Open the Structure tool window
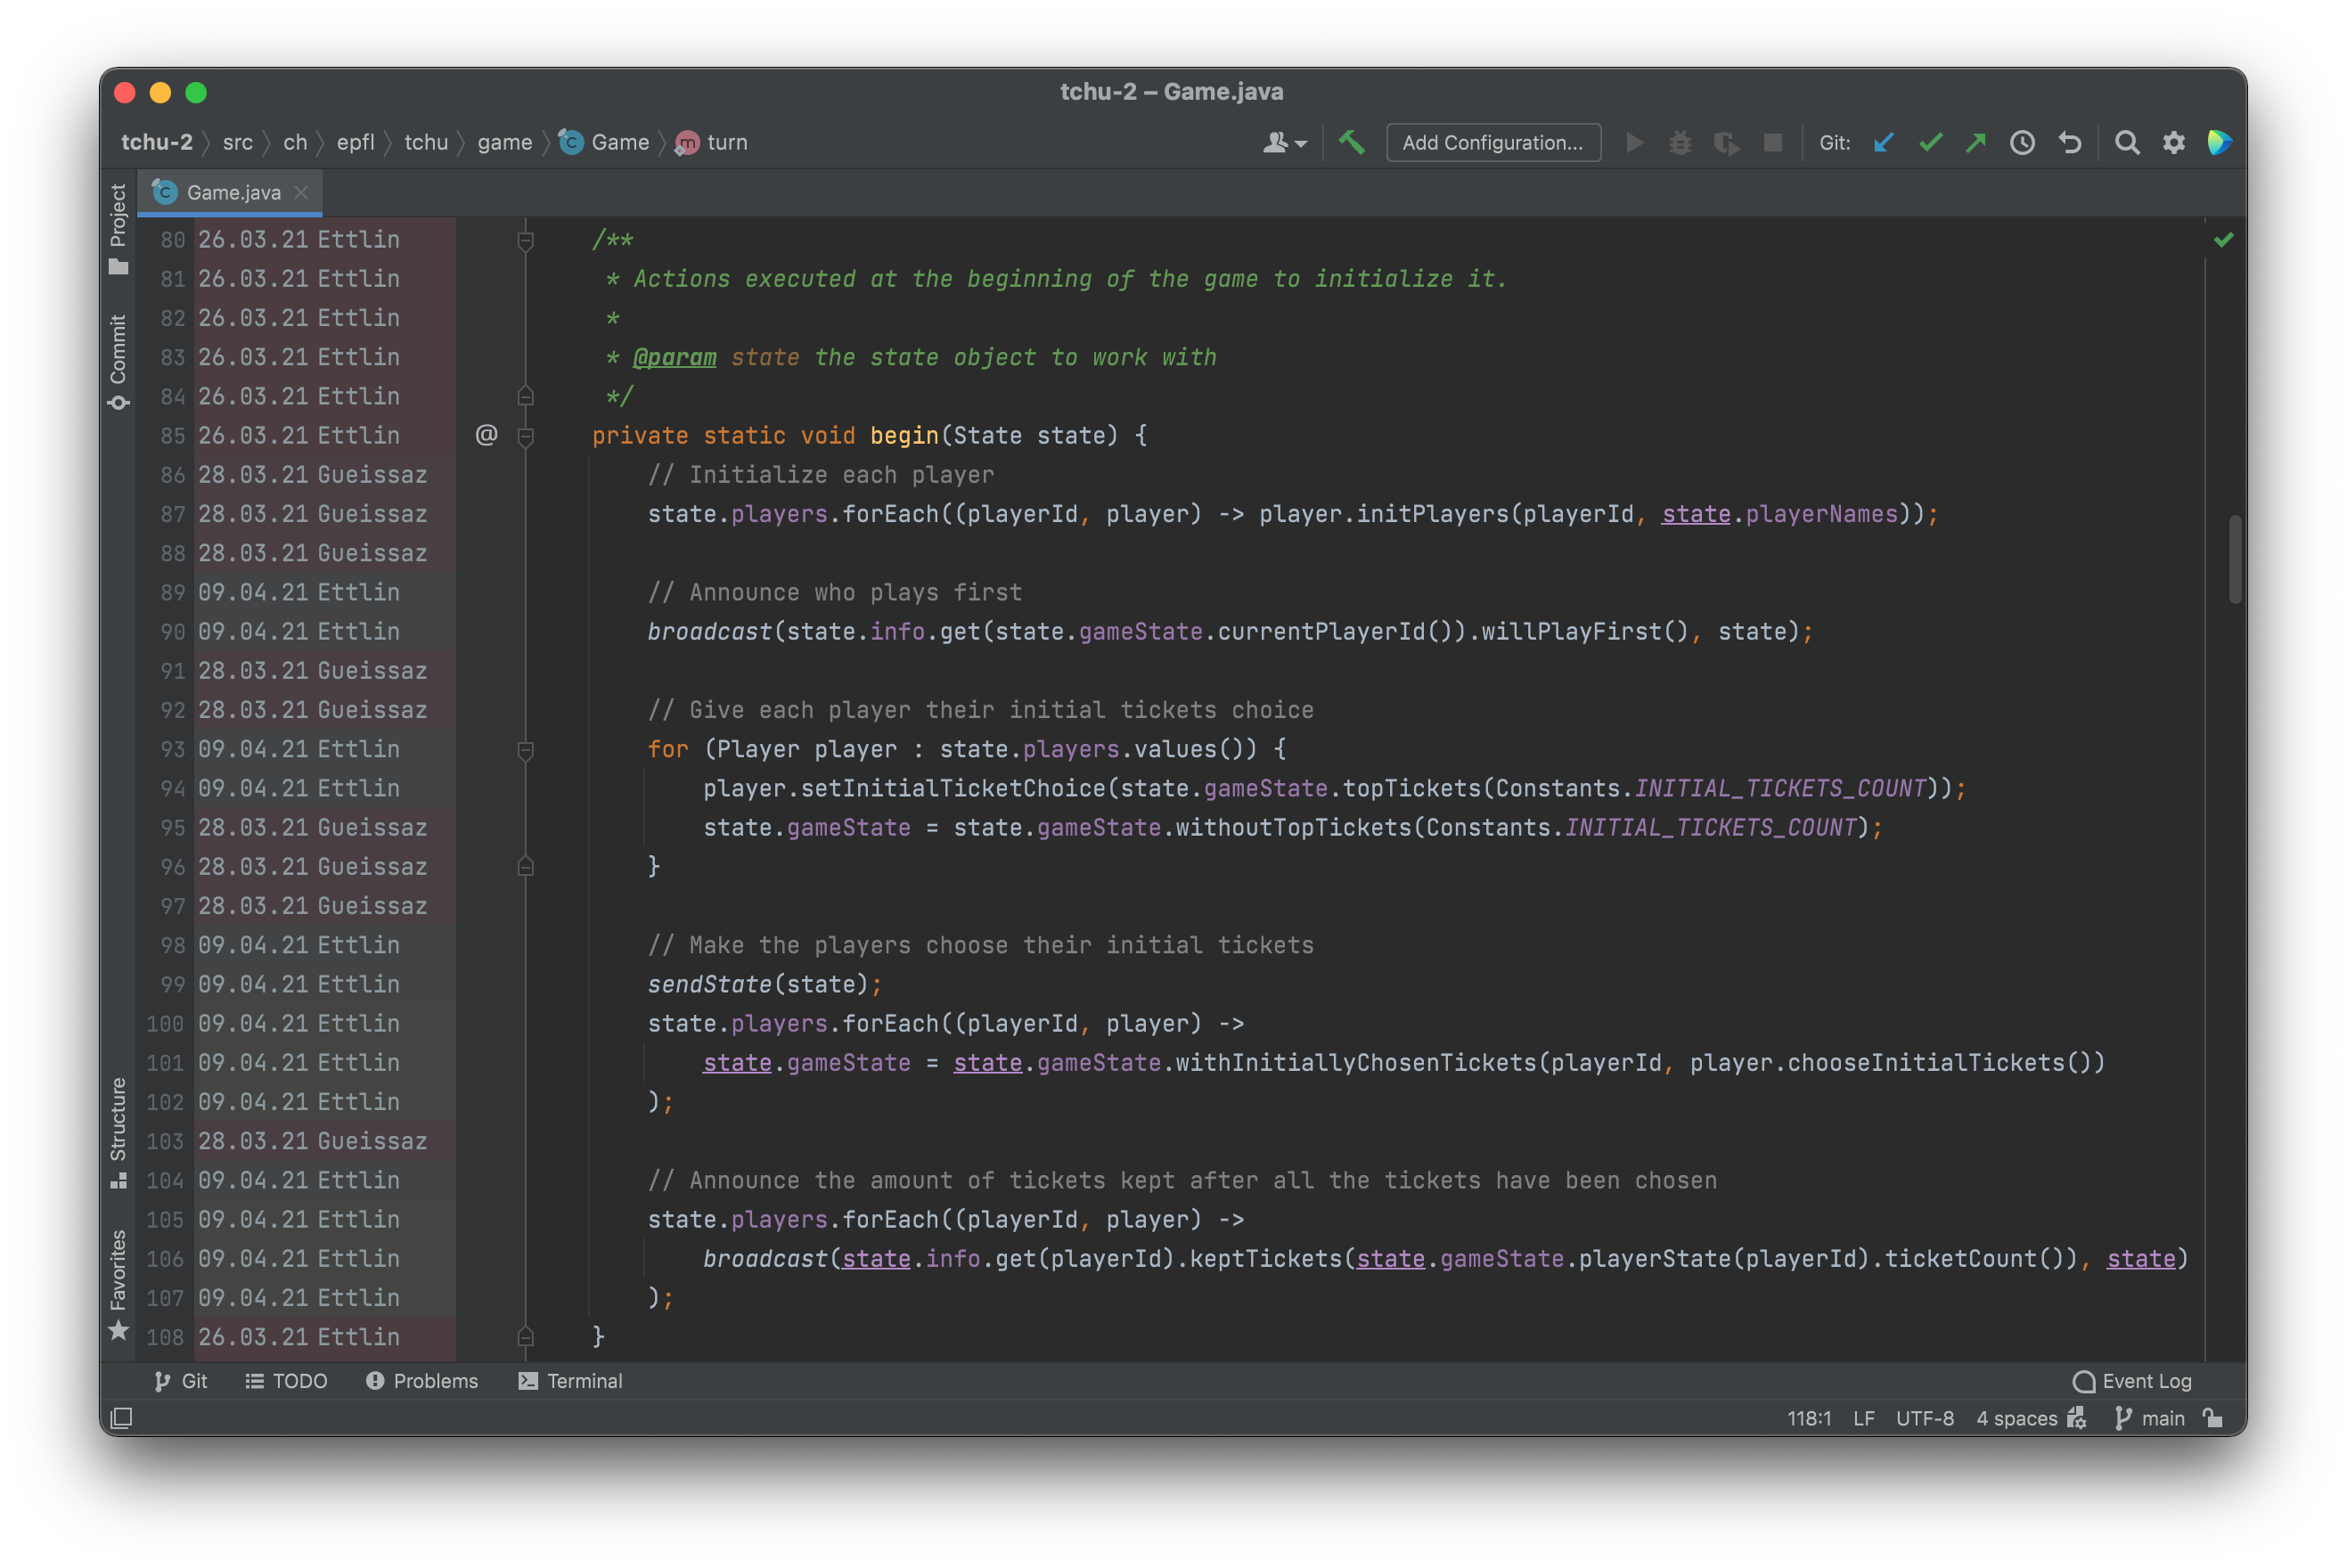Screen dimensions: 2347x1568 pos(118,1132)
